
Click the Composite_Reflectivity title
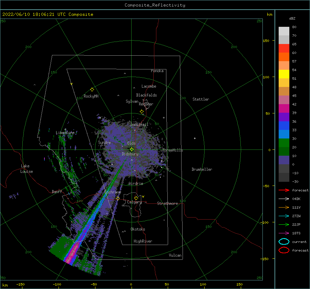[x=155, y=5]
